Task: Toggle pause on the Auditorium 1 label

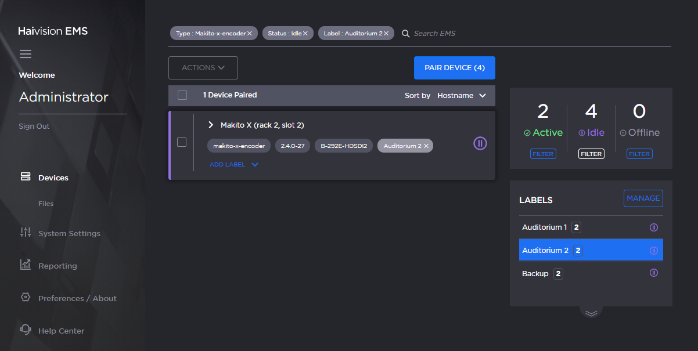Action: coord(653,227)
